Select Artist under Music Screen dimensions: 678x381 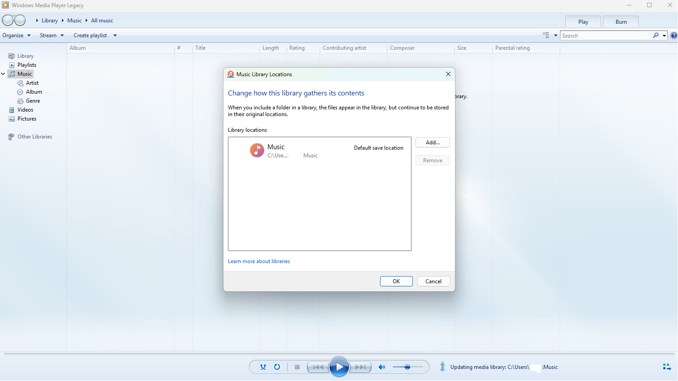point(32,83)
